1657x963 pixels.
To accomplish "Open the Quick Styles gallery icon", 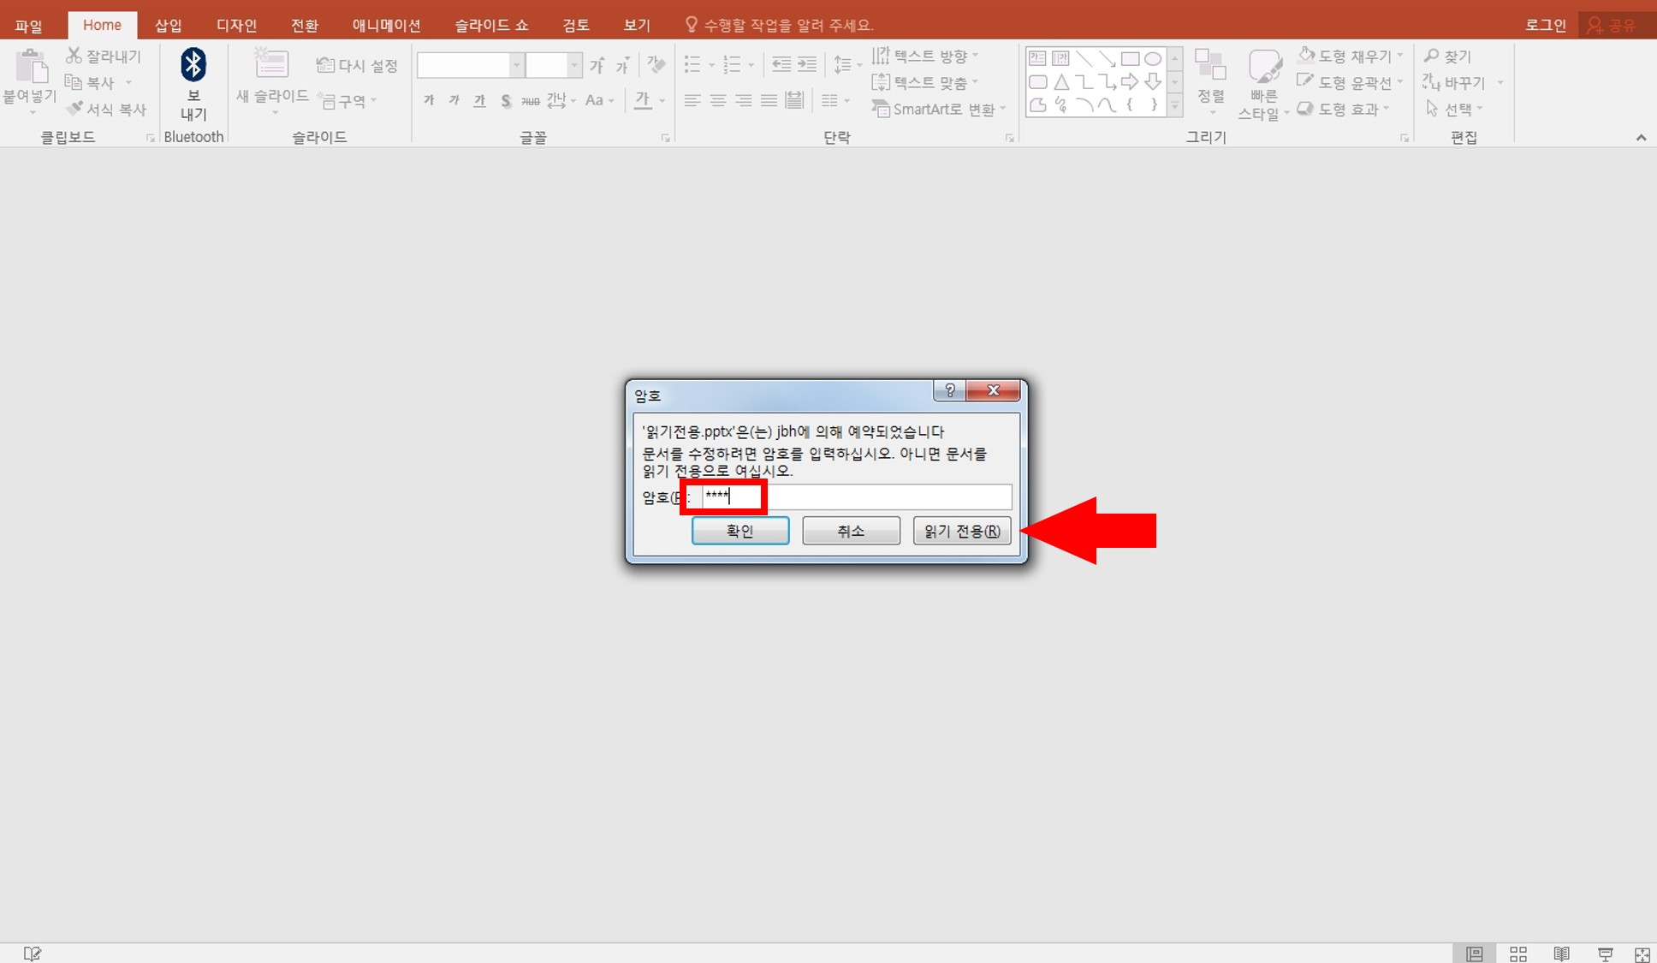I will 1264,67.
